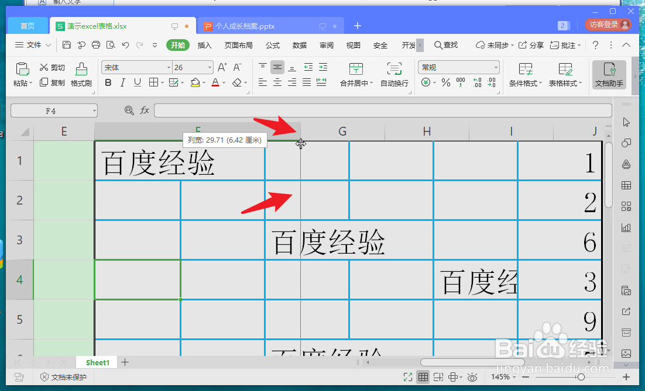The height and width of the screenshot is (391, 645).
Task: Open the font size 26 dropdown
Action: (210, 67)
